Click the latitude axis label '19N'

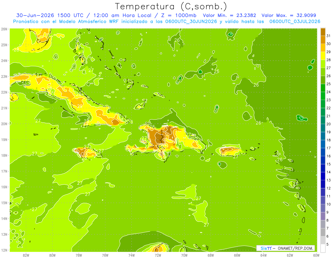[x=4, y=140]
